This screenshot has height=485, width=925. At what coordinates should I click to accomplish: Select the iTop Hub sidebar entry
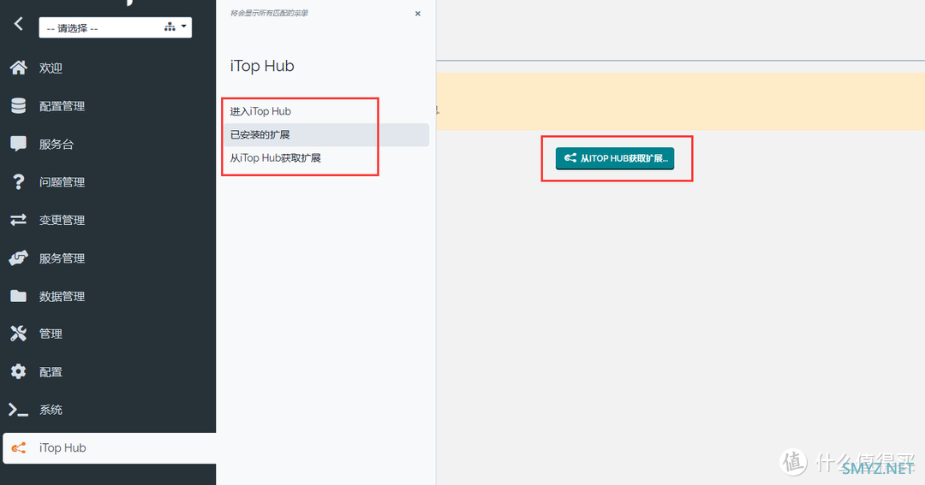coord(110,448)
